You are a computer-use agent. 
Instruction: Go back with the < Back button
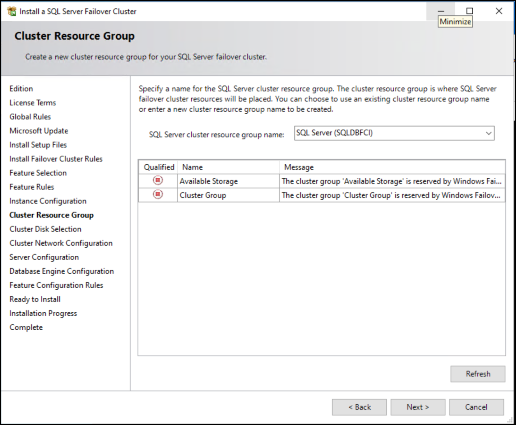(359, 407)
